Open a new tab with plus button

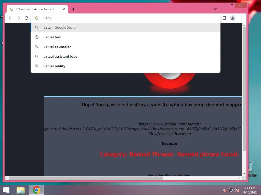coord(73,9)
